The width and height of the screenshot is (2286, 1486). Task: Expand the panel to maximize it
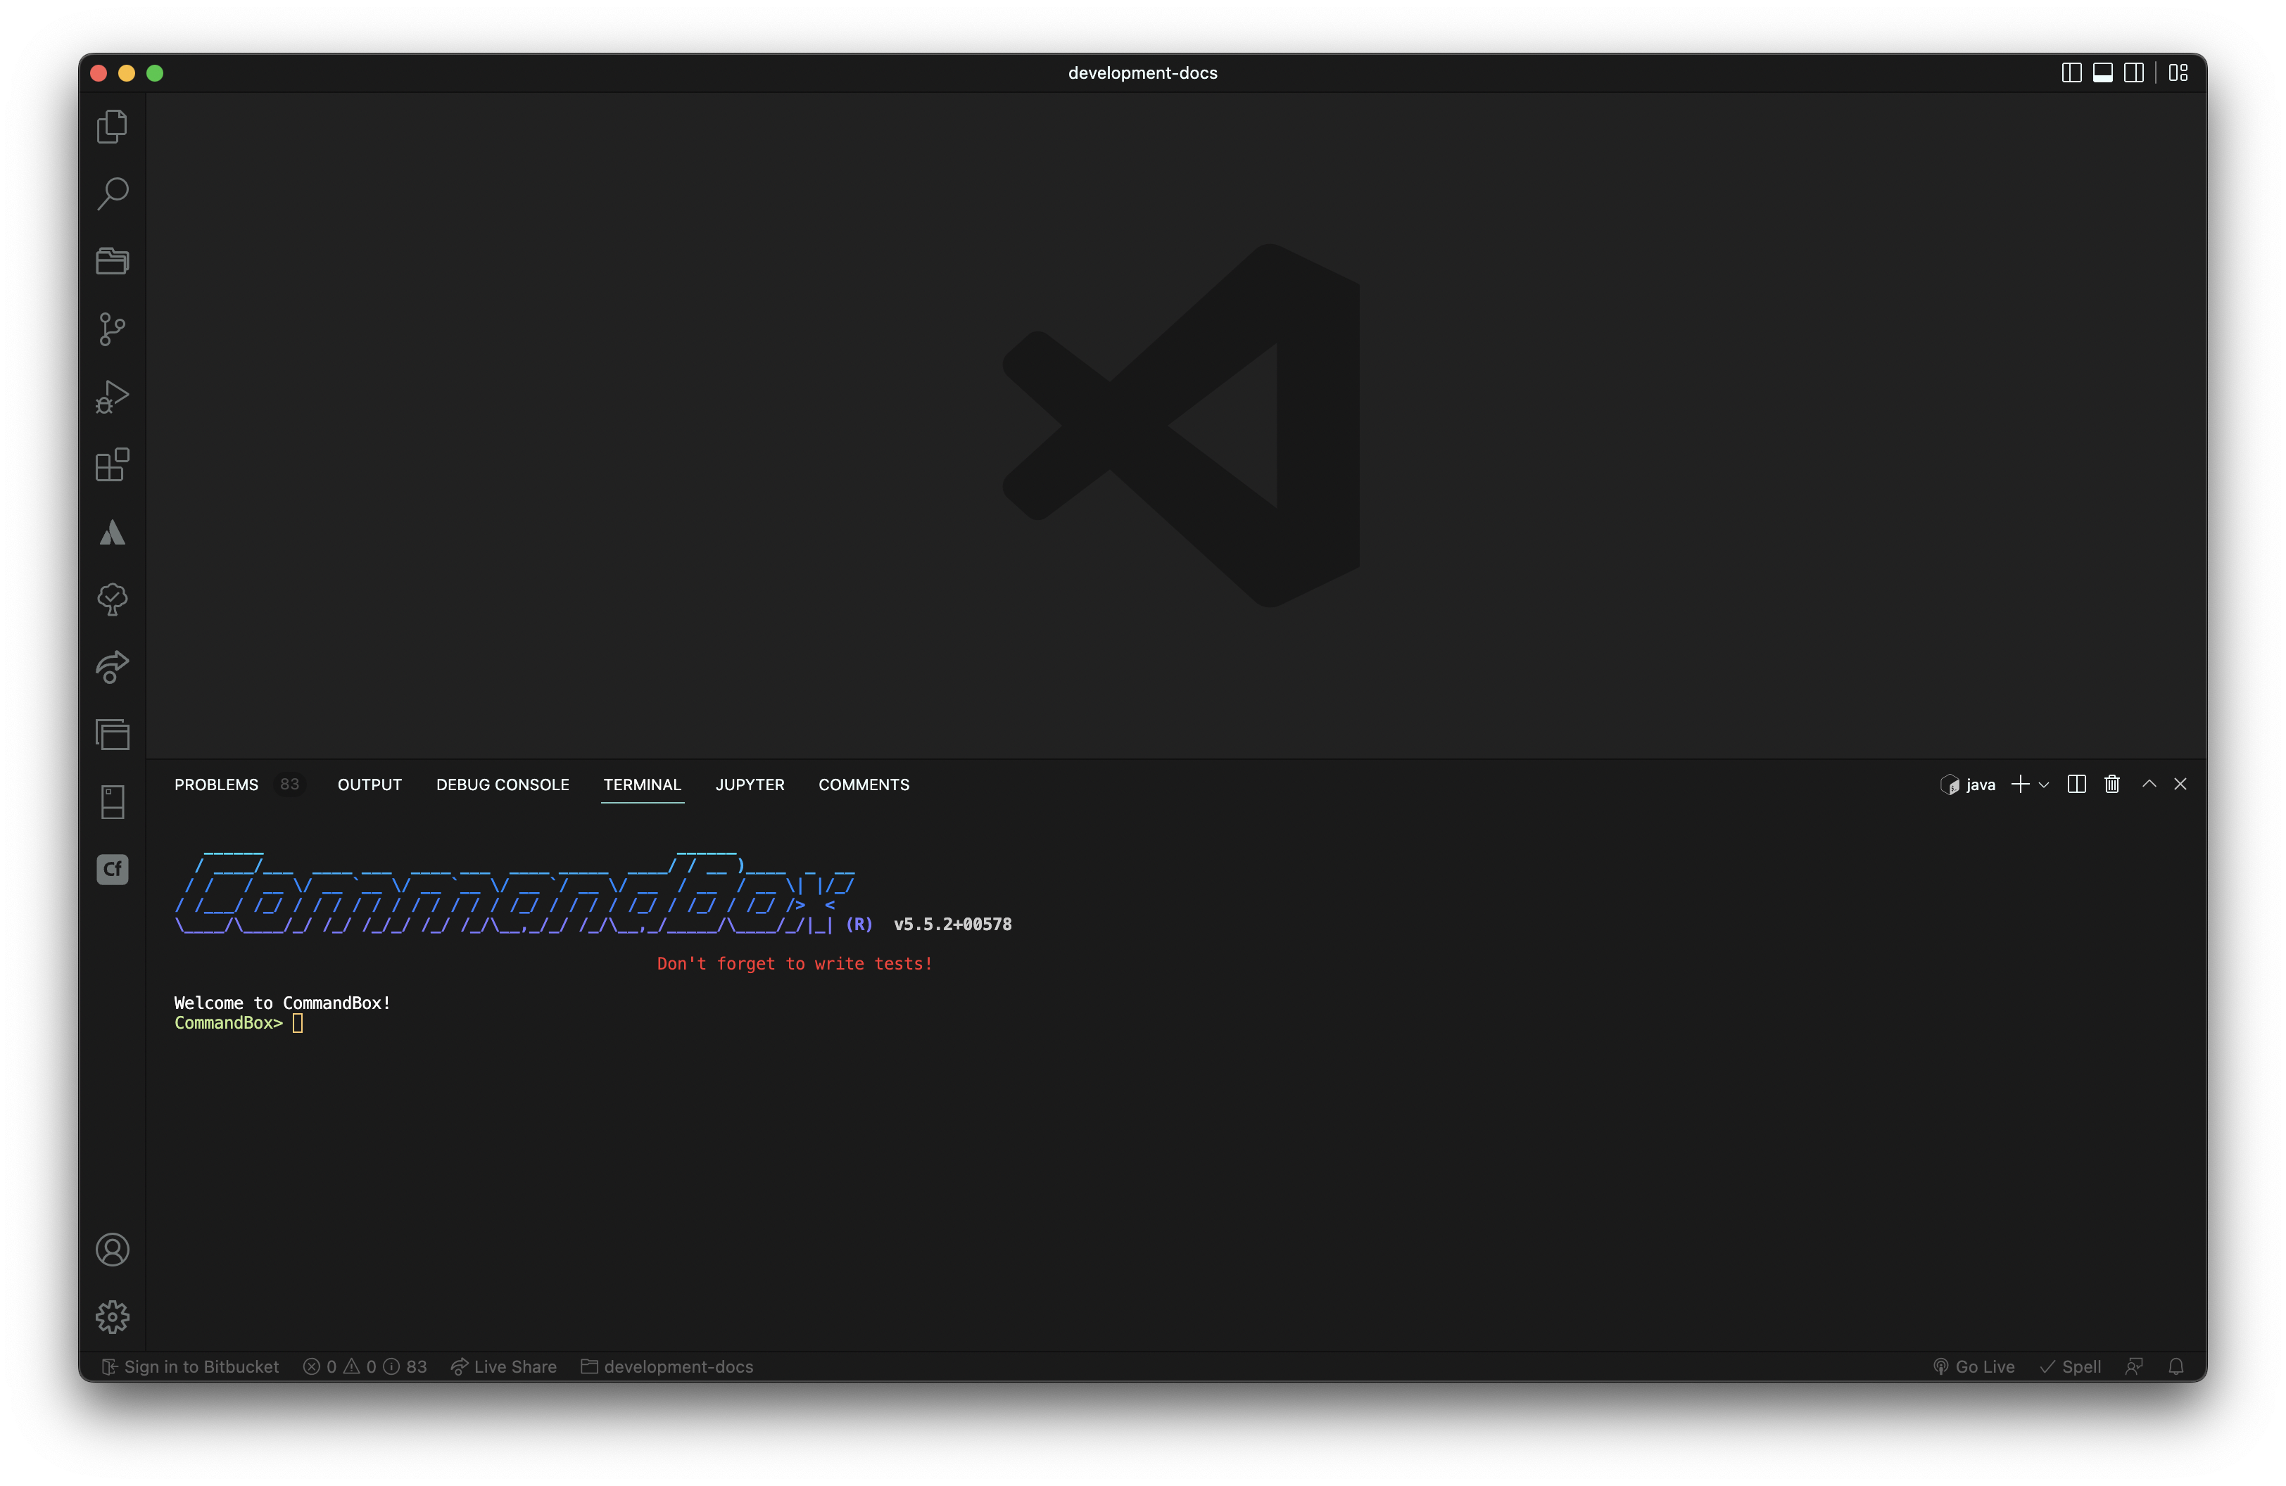tap(2149, 785)
